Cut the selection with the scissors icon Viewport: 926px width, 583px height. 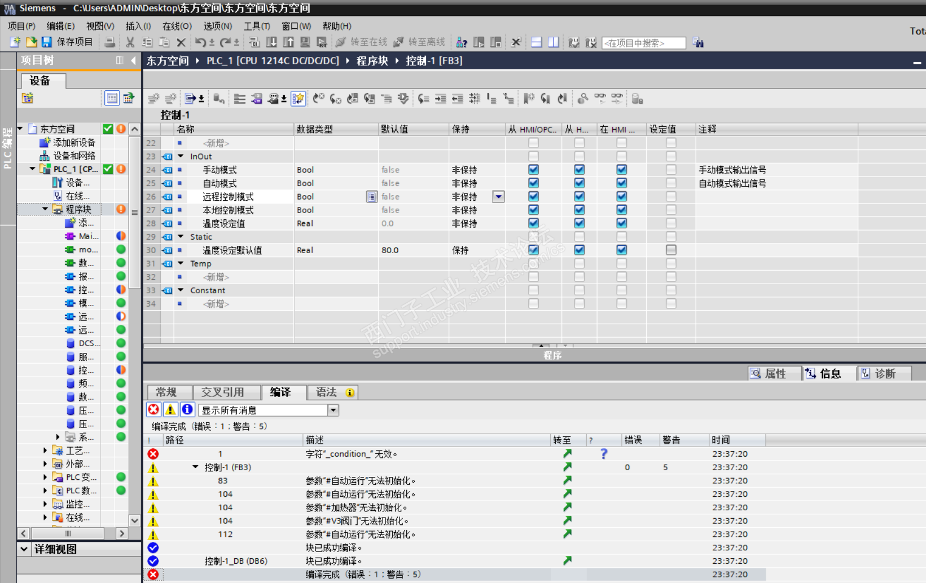tap(130, 42)
